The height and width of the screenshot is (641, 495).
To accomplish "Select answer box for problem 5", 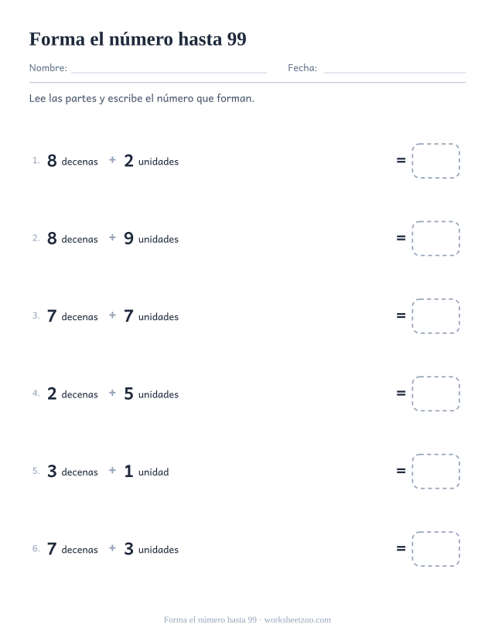I will 435,472.
